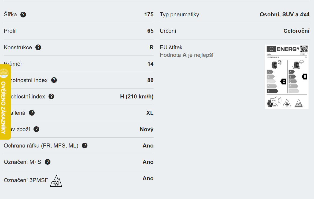Viewport: 314px width, 199px height.
Task: Click the Osobní, SUV a 4x4 value
Action: click(284, 14)
